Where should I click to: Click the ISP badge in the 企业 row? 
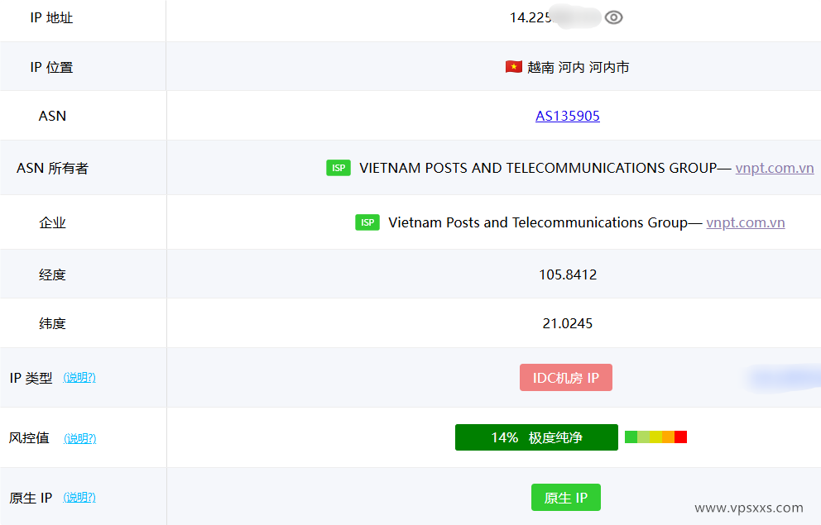click(x=367, y=222)
